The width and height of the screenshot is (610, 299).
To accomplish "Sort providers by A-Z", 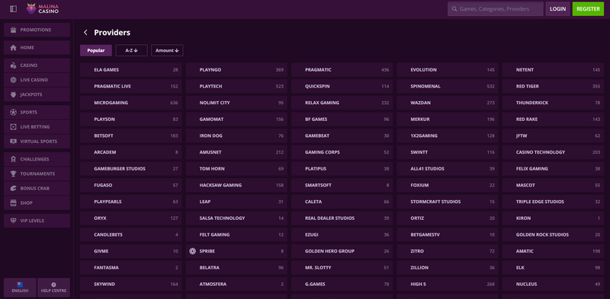I will [x=131, y=50].
